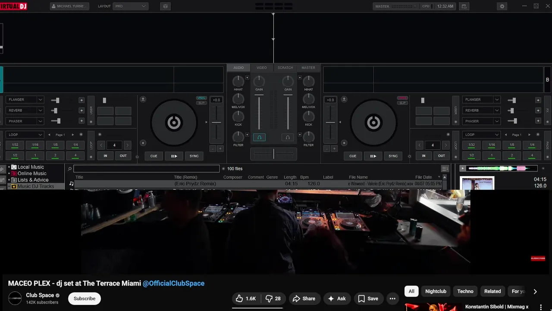This screenshot has width=552, height=311.
Task: Switch to the VIDEO mixer tab
Action: (x=262, y=68)
